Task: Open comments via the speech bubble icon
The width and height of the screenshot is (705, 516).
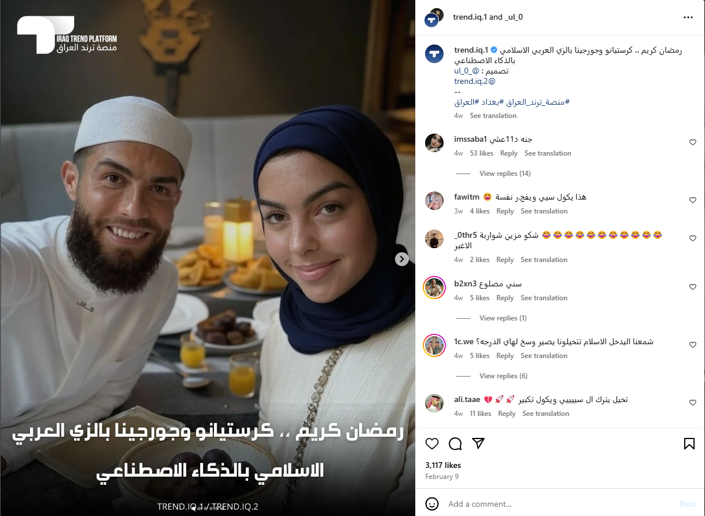Action: [455, 444]
